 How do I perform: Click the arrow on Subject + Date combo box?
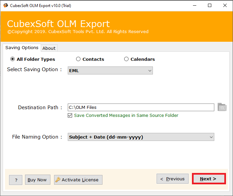tap(211, 137)
